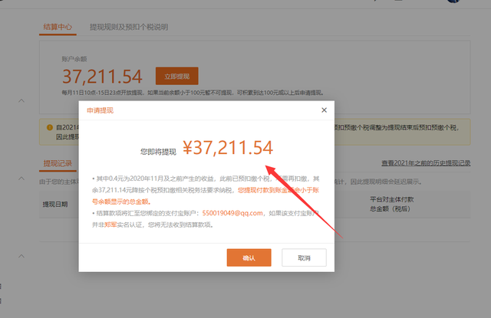The width and height of the screenshot is (491, 318).
Task: Close the 申请提现 dialog with X
Action: pos(324,110)
